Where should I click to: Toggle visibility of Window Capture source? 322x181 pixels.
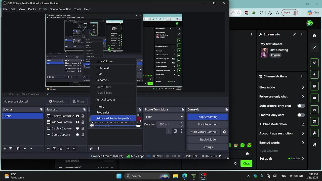pyautogui.click(x=77, y=122)
